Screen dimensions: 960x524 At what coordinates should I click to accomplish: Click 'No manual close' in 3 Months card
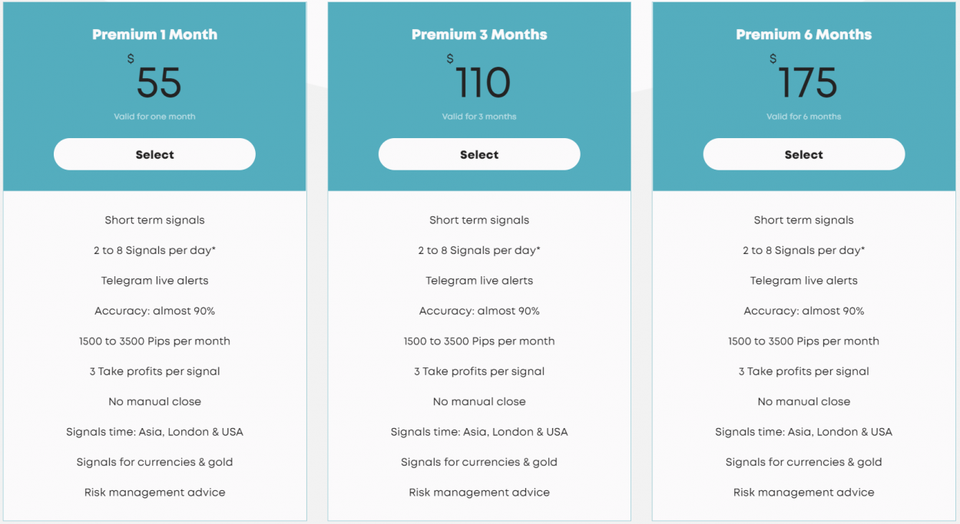coord(479,401)
